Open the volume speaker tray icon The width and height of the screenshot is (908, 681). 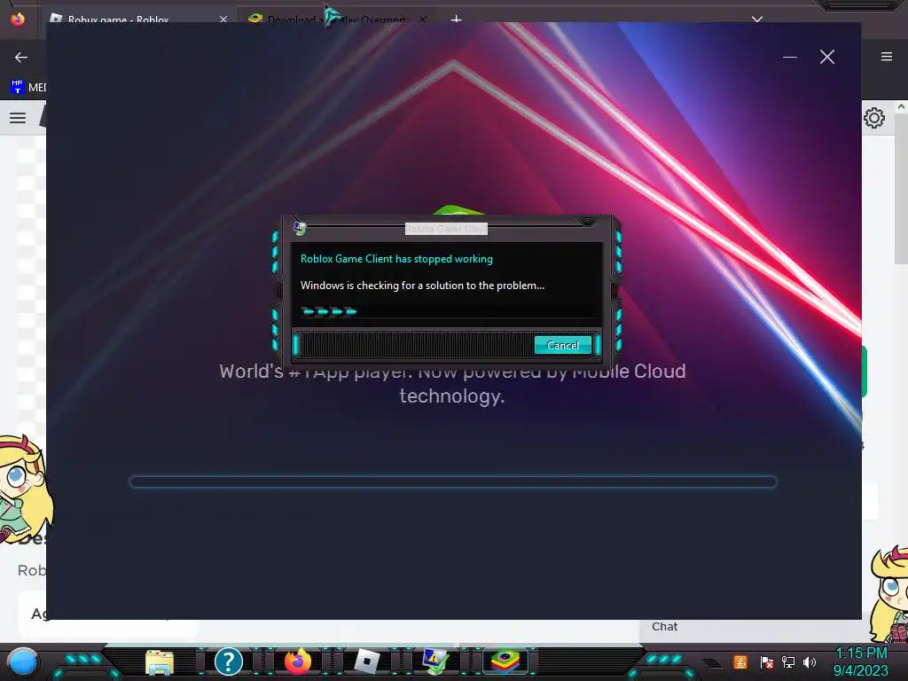point(810,661)
